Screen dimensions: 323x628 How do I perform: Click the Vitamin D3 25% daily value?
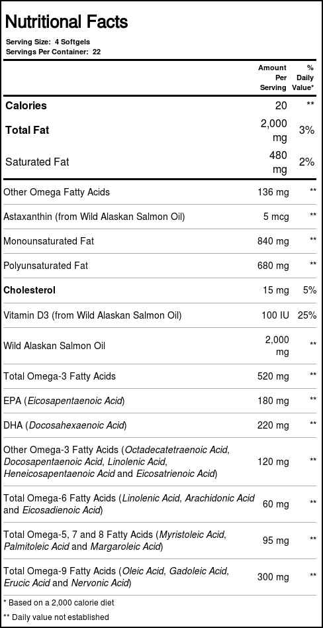(307, 315)
